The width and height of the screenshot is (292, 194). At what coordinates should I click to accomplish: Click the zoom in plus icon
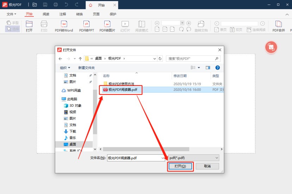click(x=189, y=23)
